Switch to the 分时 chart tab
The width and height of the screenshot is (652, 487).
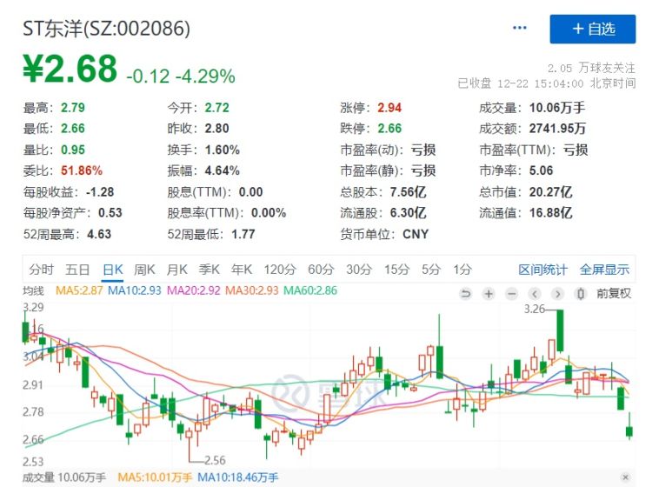point(41,270)
